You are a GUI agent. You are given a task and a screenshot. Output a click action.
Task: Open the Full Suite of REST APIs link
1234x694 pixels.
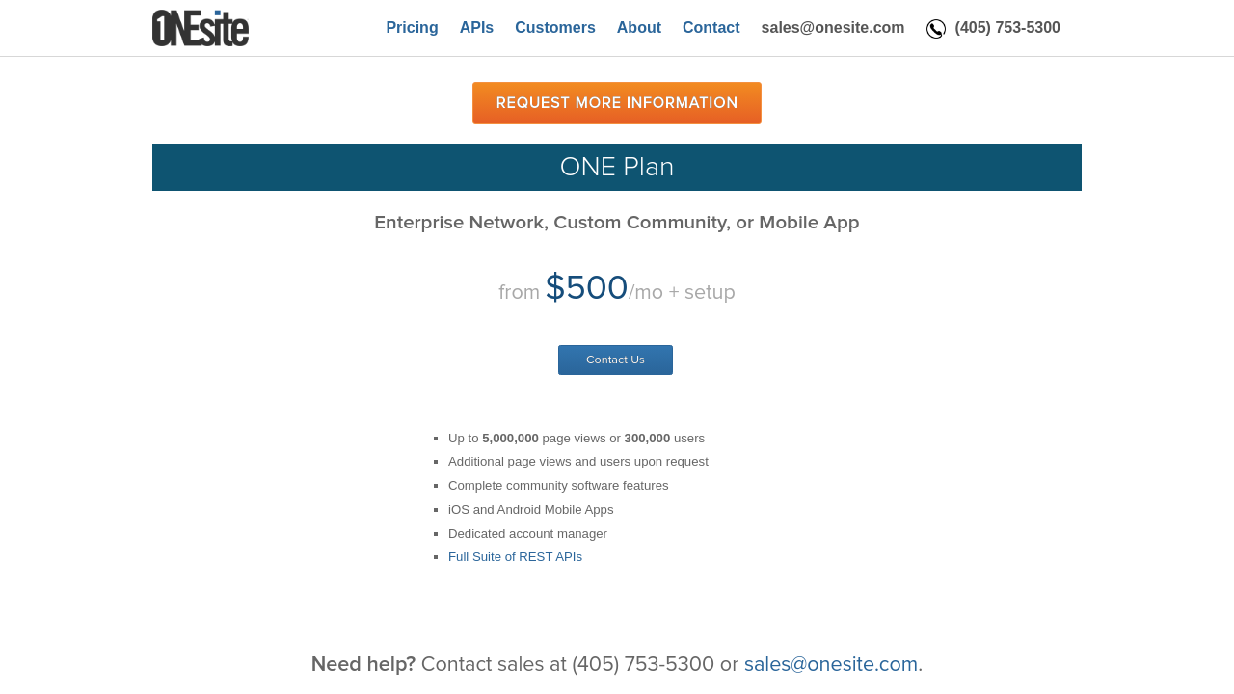(515, 557)
